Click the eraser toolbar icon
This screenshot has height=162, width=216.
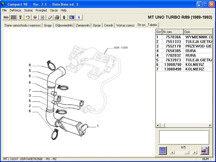[50, 17]
